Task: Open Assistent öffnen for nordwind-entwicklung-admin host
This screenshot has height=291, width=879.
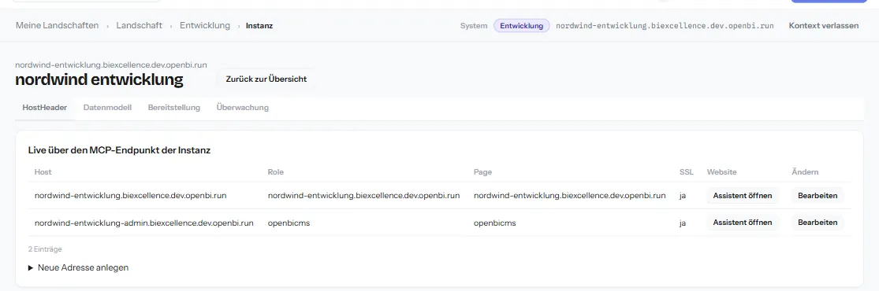Action: (x=742, y=222)
